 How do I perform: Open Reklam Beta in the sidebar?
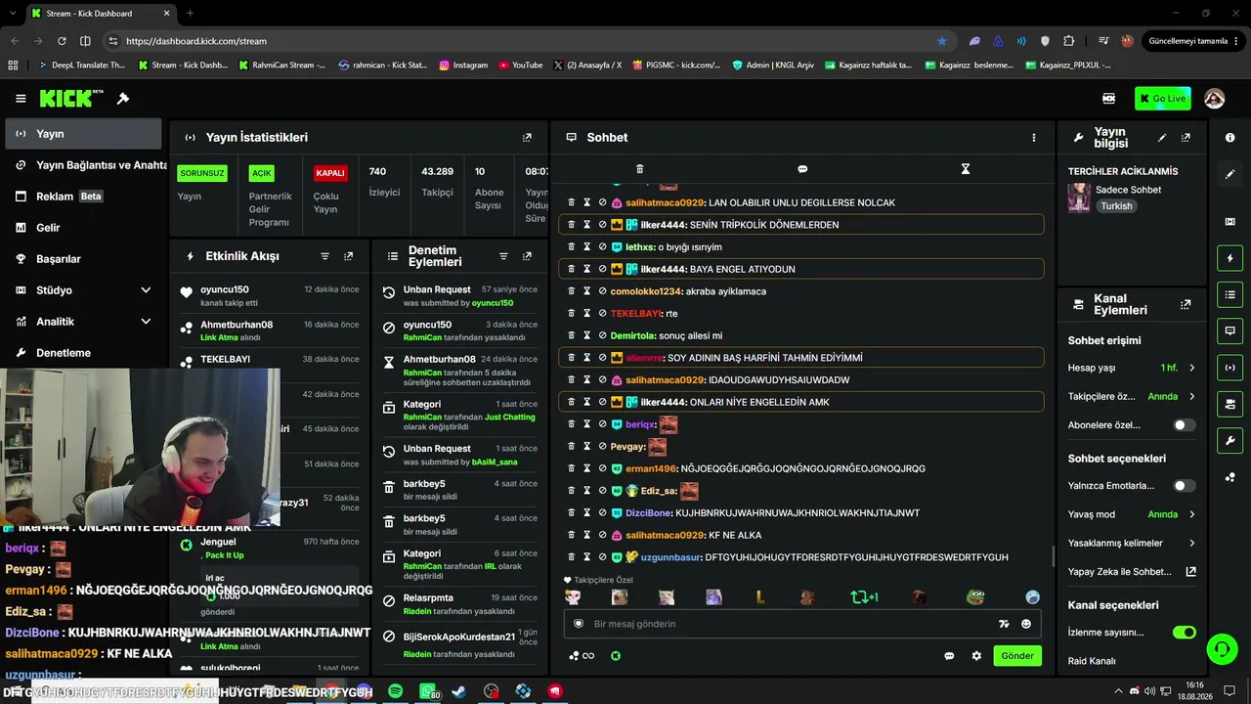click(83, 197)
